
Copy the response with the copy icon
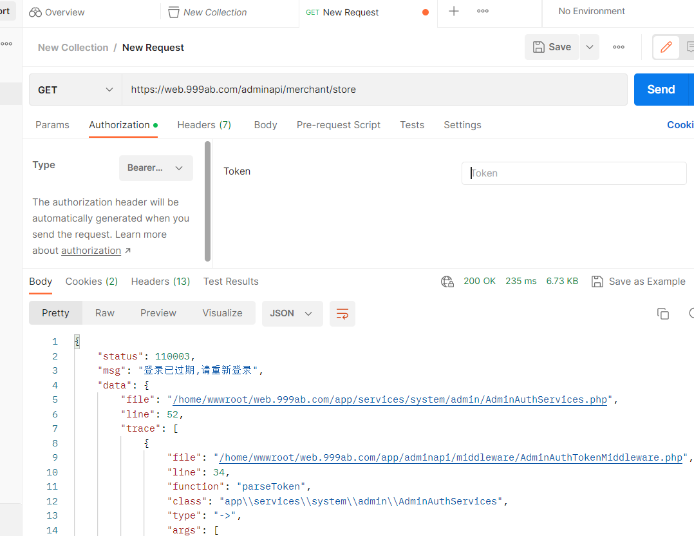click(662, 314)
